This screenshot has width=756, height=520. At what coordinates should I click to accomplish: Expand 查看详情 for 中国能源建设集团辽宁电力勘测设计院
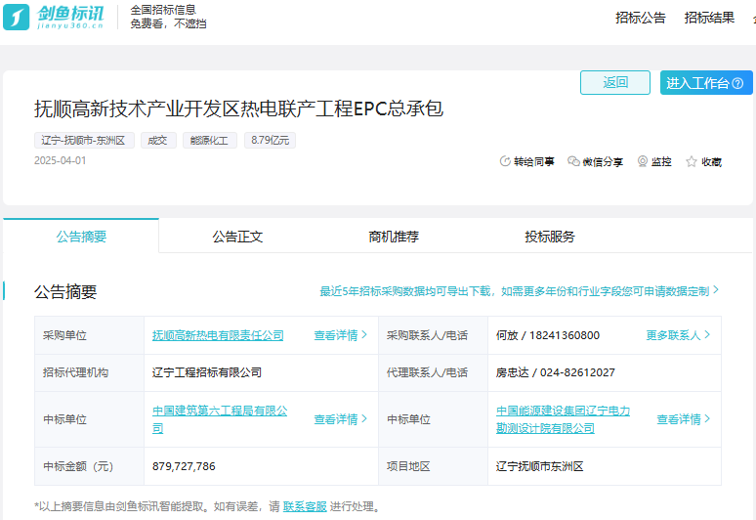[x=683, y=419]
